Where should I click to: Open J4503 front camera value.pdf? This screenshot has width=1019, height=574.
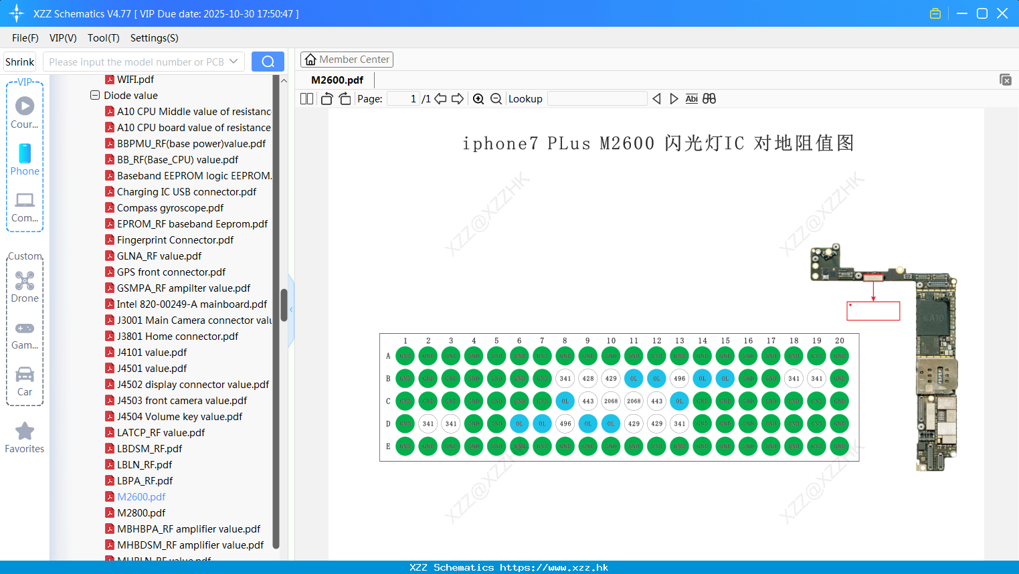coord(182,401)
